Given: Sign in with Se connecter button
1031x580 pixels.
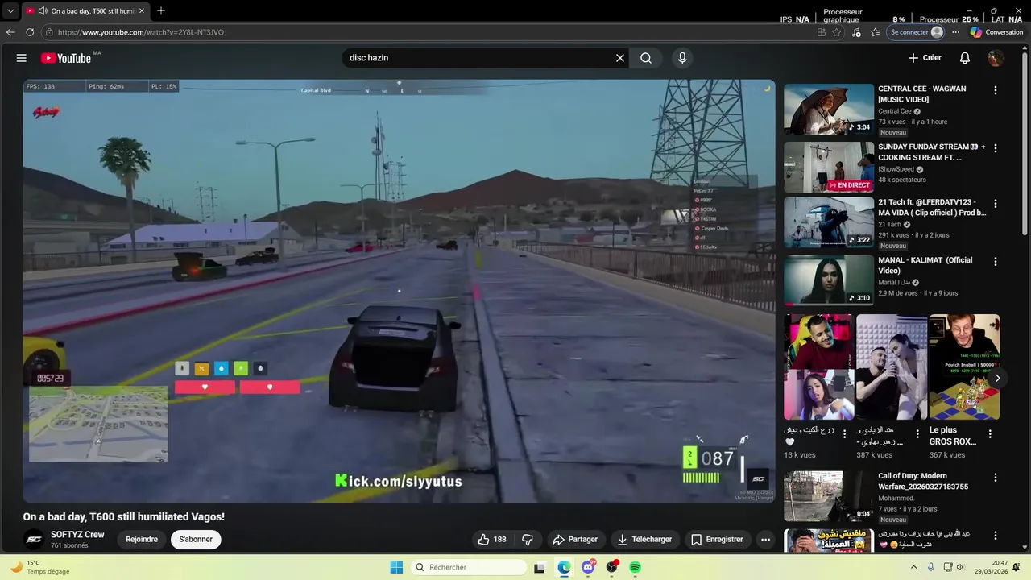Looking at the screenshot, I should (x=917, y=32).
